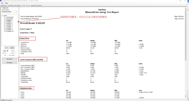Select the BLR C2 radio button
The width and height of the screenshot is (189, 101).
pyautogui.click(x=8, y=53)
